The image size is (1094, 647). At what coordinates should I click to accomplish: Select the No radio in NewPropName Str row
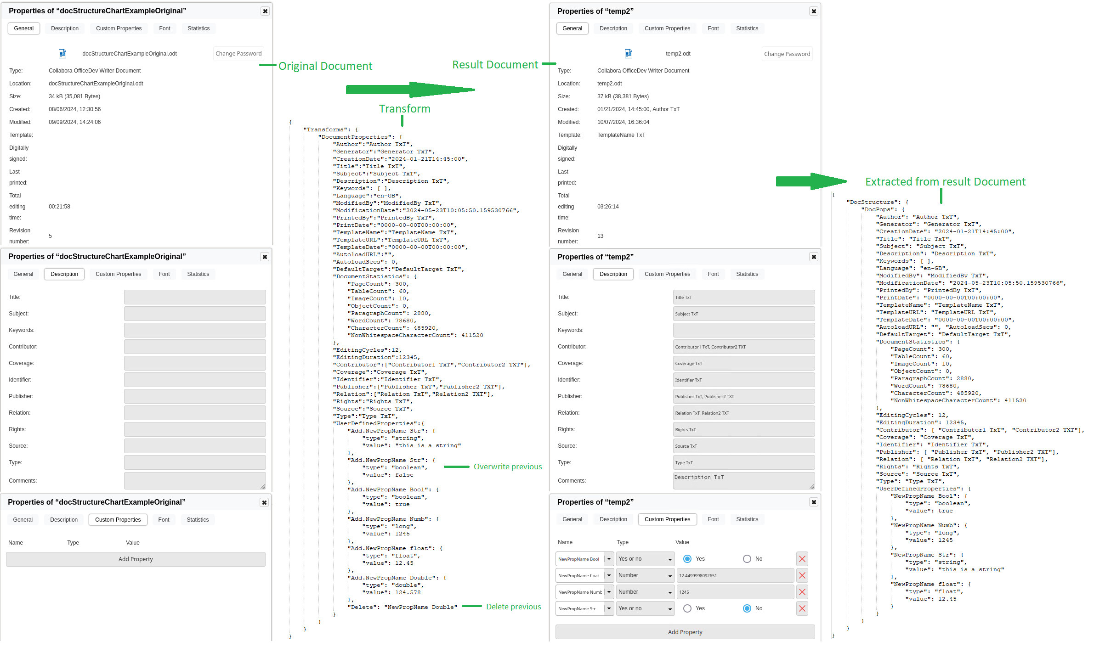pos(747,608)
